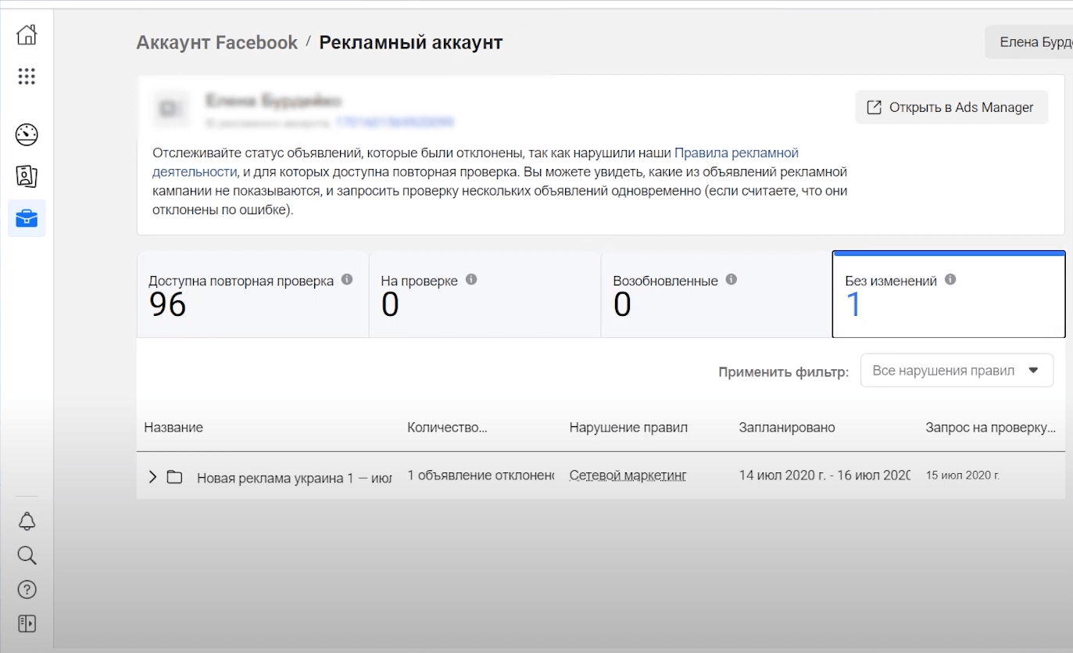The width and height of the screenshot is (1073, 653).
Task: Click folder icon of Новая реклама украина row
Action: [x=174, y=477]
